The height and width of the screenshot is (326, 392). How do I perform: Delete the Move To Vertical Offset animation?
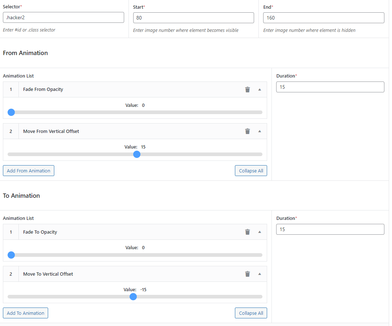pos(248,274)
